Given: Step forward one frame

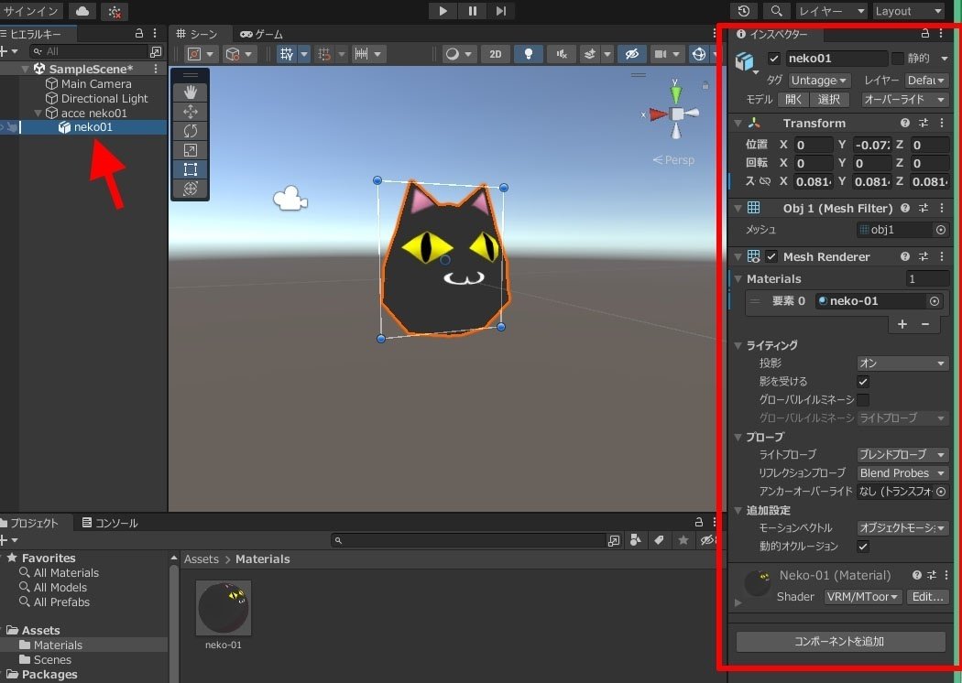Looking at the screenshot, I should (x=500, y=10).
